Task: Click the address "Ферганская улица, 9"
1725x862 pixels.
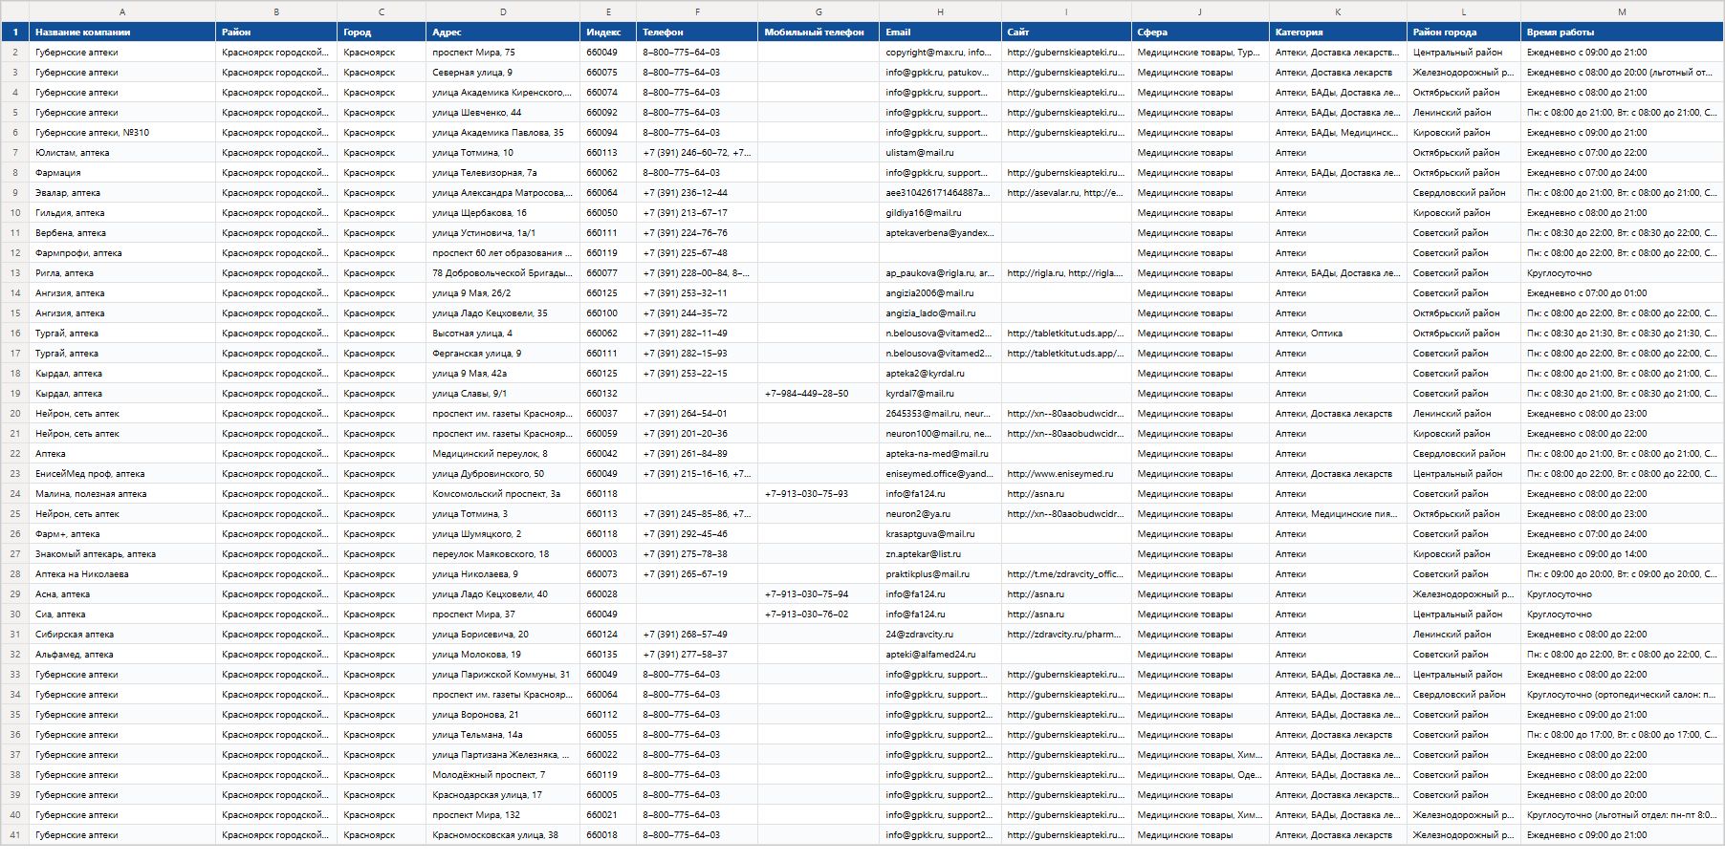Action: 503,354
